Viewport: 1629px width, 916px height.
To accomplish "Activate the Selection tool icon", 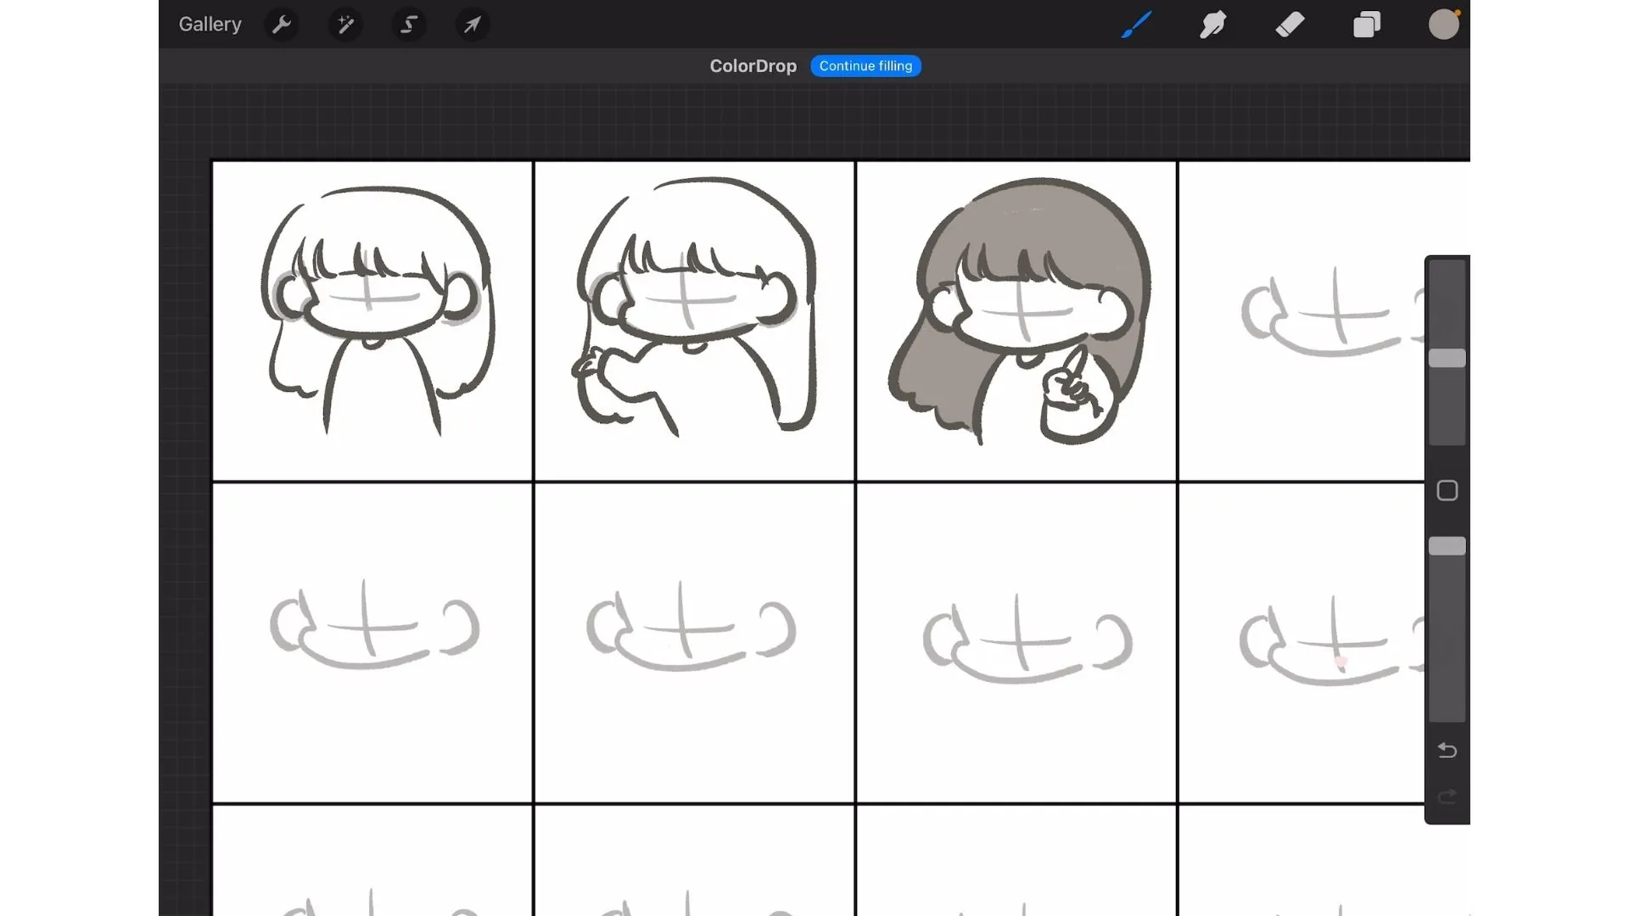I will [409, 25].
